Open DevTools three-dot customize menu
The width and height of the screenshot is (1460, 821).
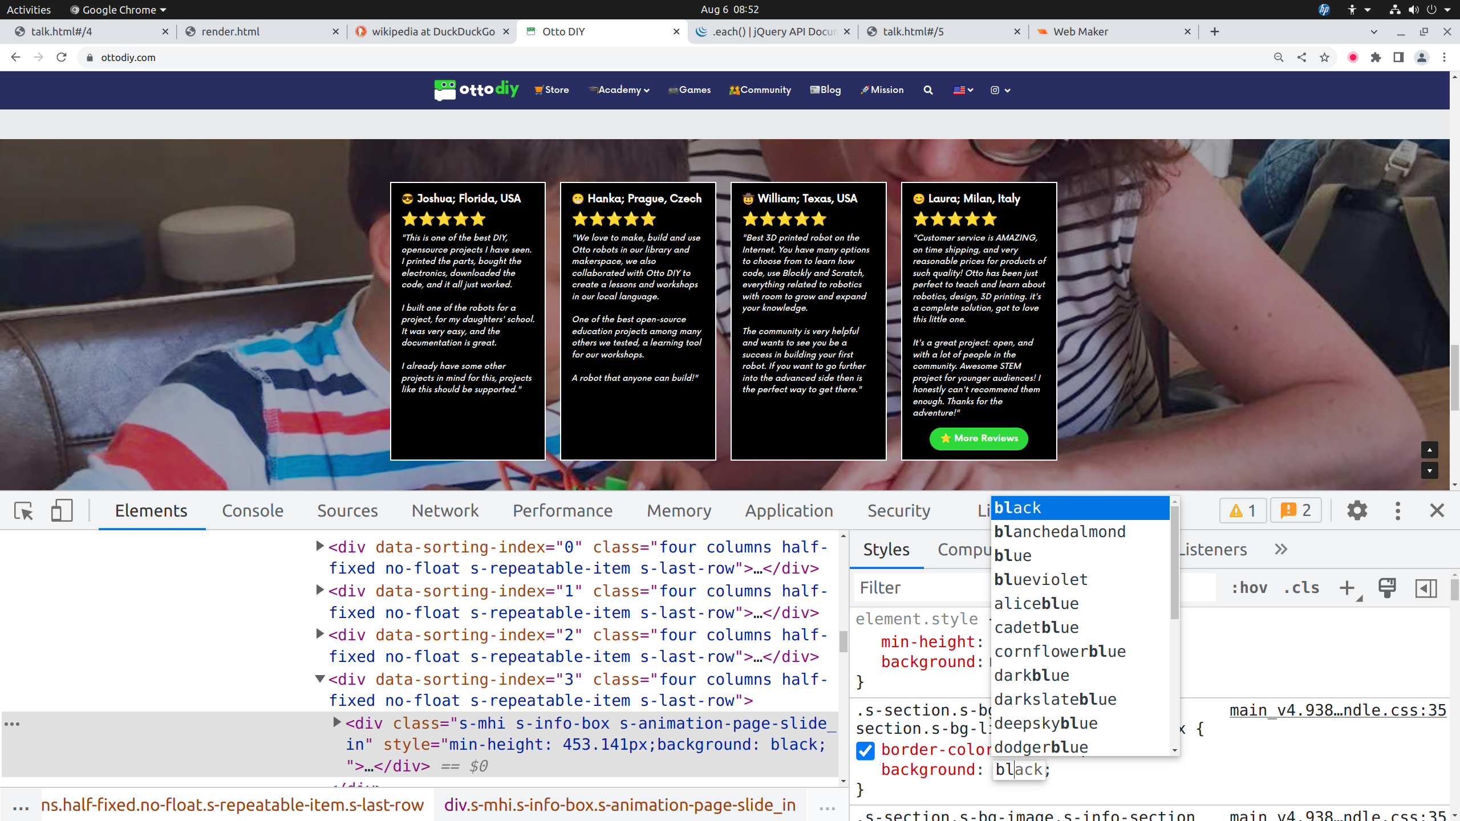pyautogui.click(x=1397, y=510)
